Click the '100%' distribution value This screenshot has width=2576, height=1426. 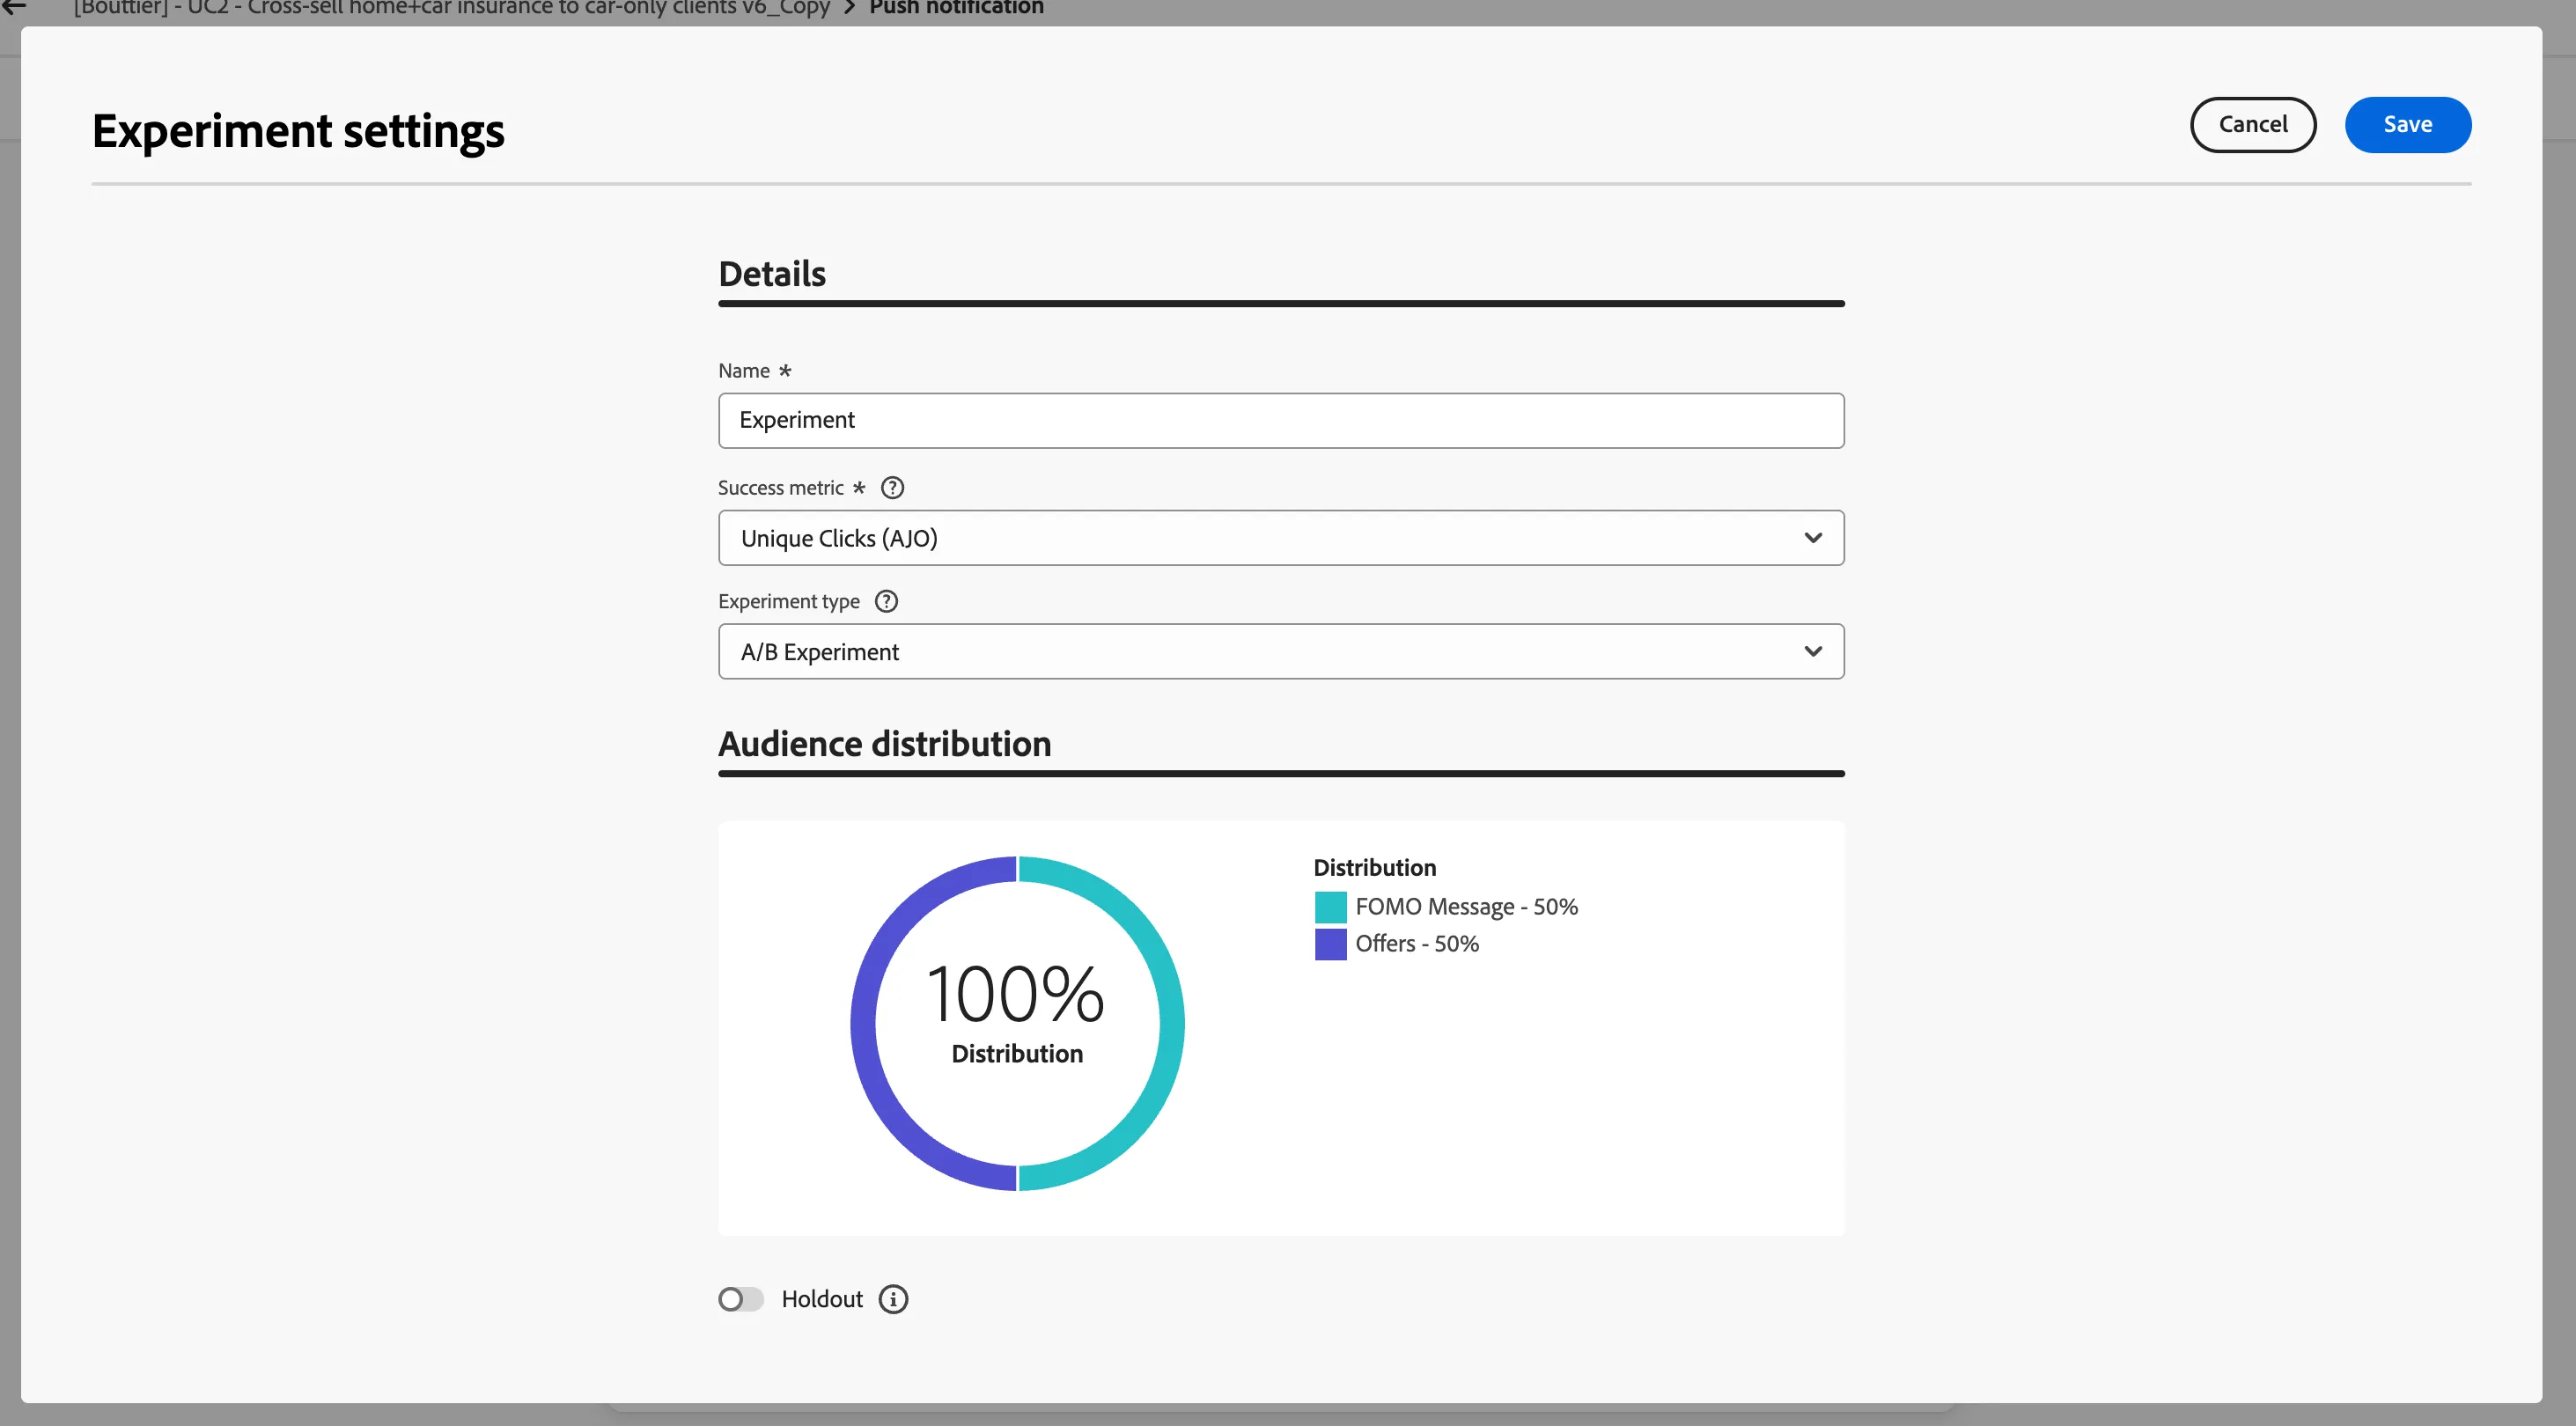[1016, 994]
